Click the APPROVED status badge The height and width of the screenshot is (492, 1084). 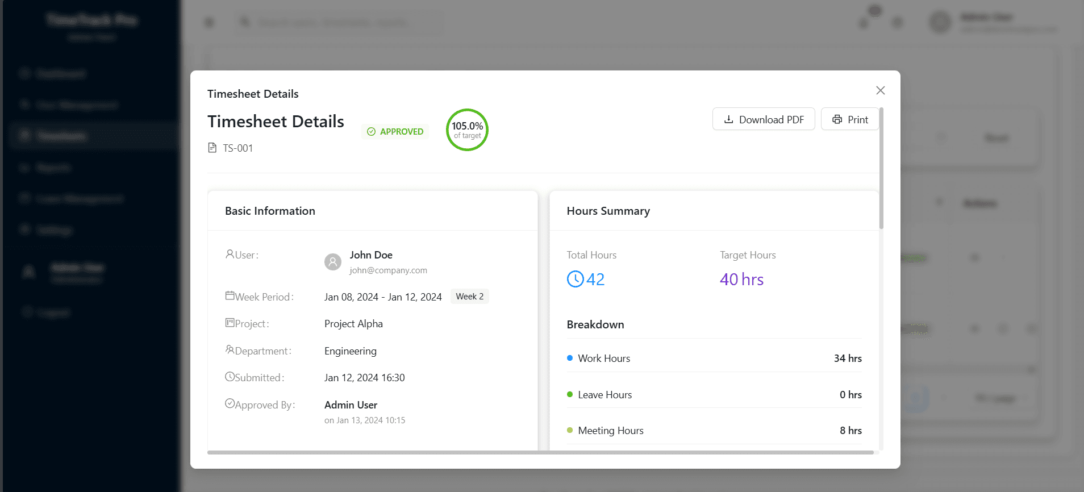(x=395, y=131)
